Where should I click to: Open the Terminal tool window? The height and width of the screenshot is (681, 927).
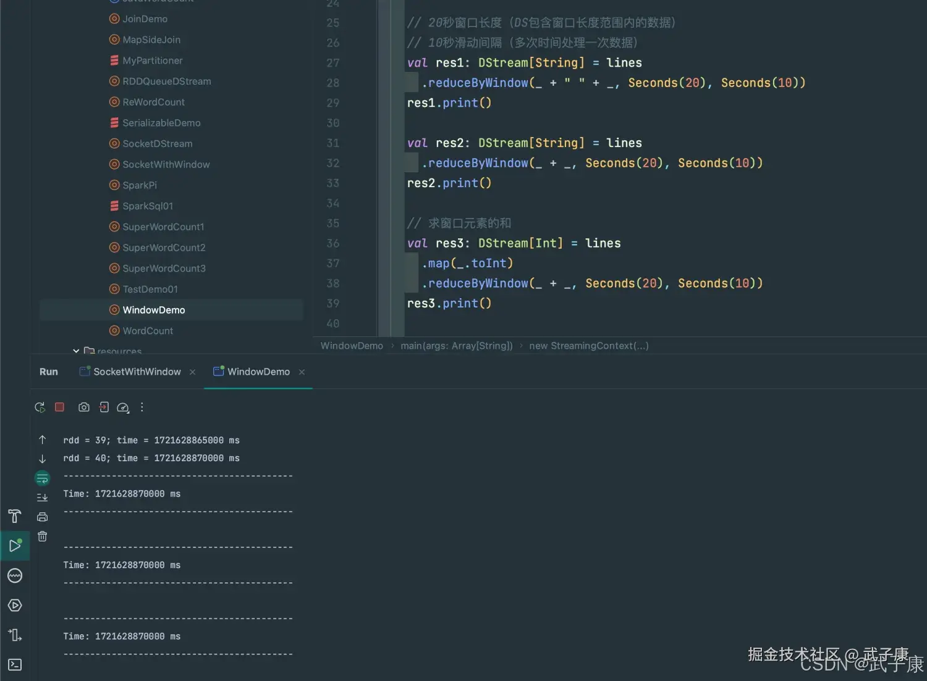click(15, 665)
